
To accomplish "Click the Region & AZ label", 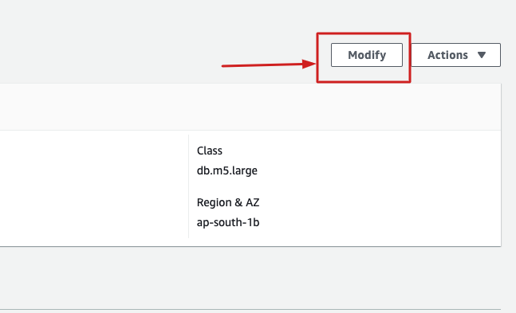I will pos(228,202).
